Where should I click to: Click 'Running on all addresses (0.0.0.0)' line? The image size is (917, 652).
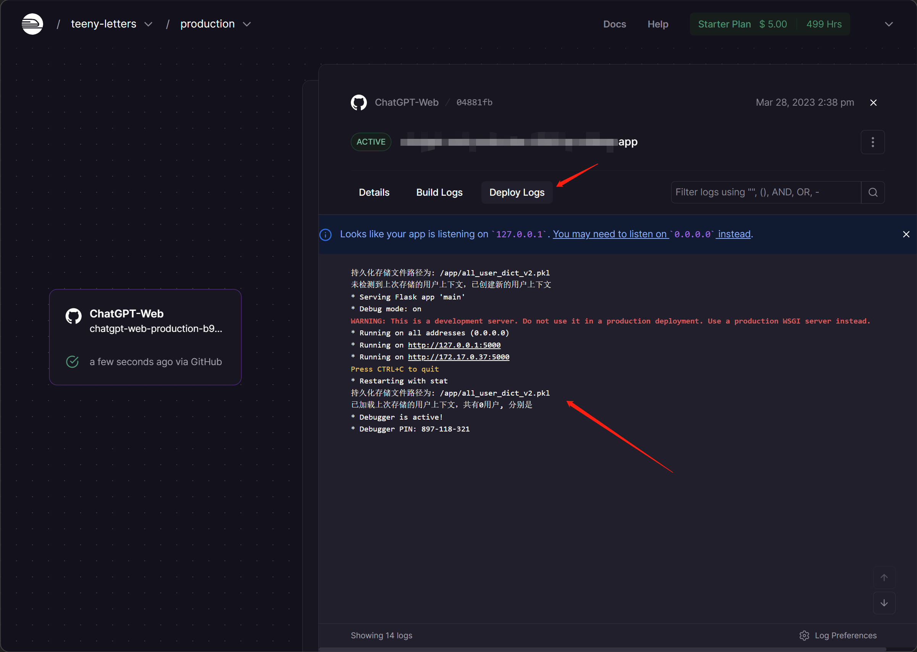click(x=430, y=333)
